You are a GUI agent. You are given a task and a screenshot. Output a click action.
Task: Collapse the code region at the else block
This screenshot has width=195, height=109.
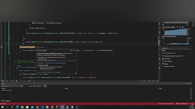click(10, 38)
